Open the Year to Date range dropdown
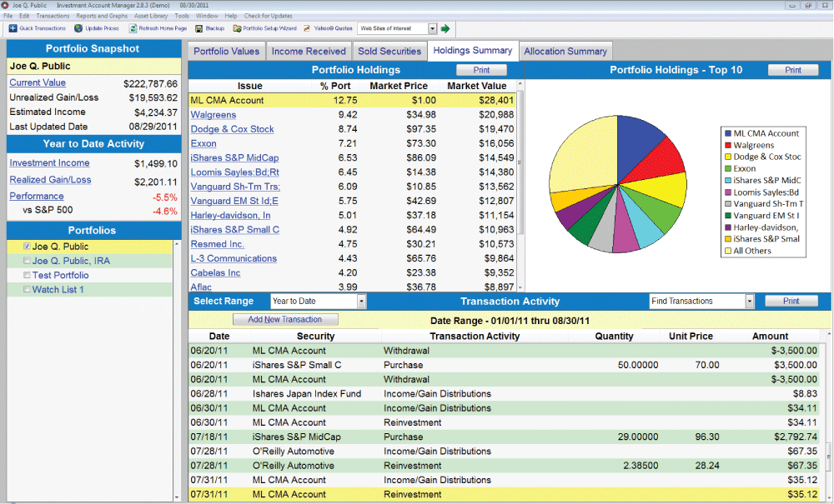 [362, 301]
